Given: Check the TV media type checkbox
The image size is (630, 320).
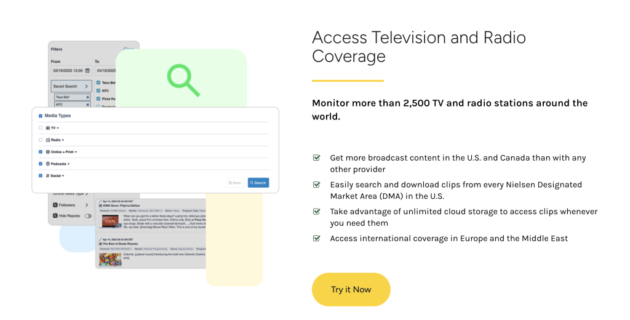Looking at the screenshot, I should click(x=41, y=128).
